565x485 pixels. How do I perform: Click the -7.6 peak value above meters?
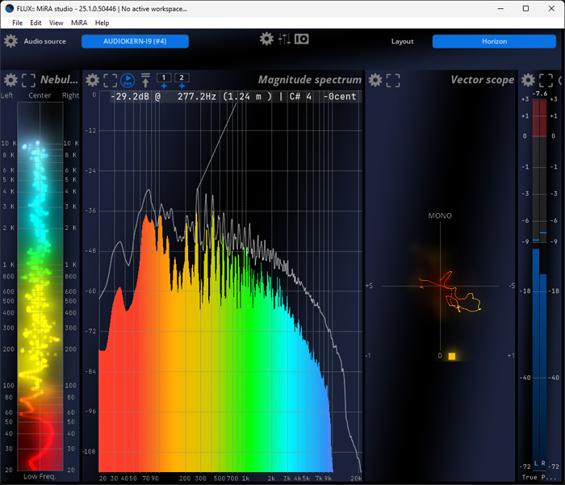539,94
